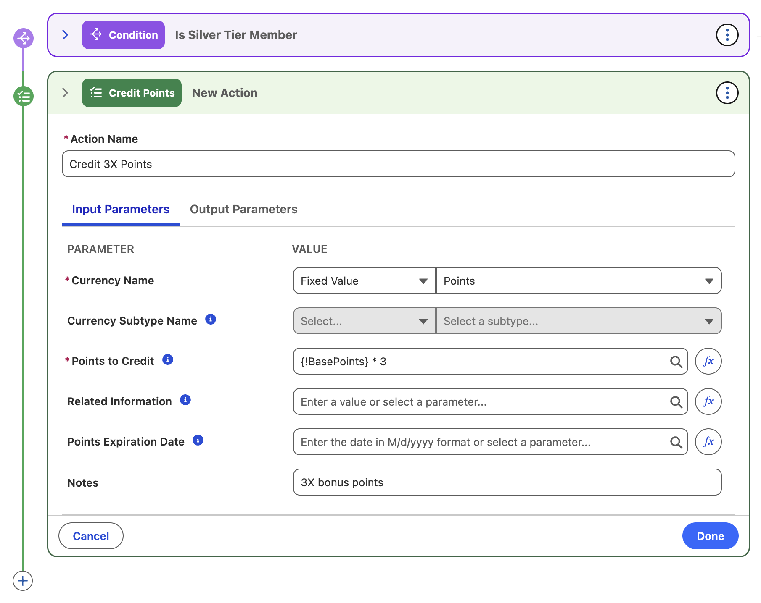Add a new step with the plus icon
The height and width of the screenshot is (603, 761).
pyautogui.click(x=23, y=581)
